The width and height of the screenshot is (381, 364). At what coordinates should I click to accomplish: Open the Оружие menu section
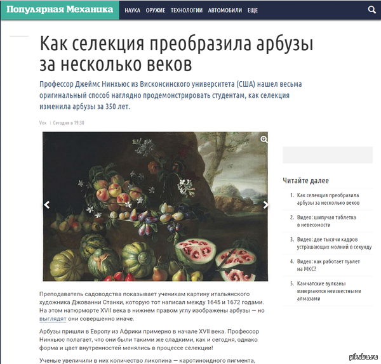pyautogui.click(x=156, y=10)
